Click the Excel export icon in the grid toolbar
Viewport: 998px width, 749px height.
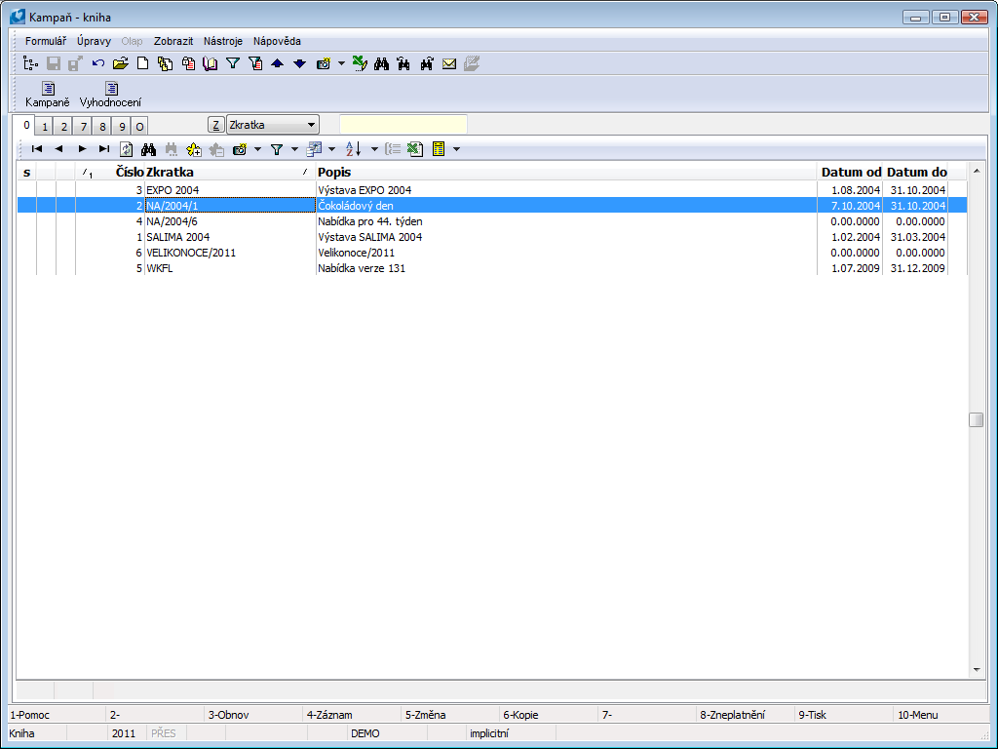pyautogui.click(x=414, y=149)
